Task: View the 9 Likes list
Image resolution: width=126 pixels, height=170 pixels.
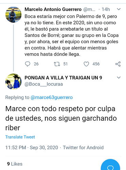Action: tap(15, 164)
